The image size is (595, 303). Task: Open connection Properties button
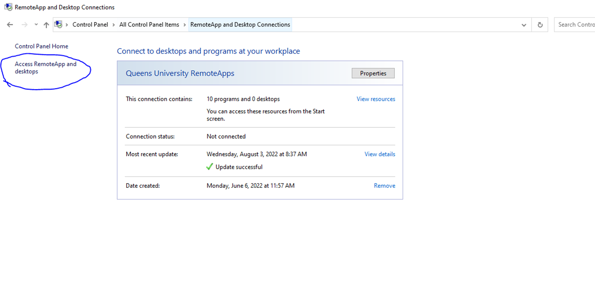[373, 73]
